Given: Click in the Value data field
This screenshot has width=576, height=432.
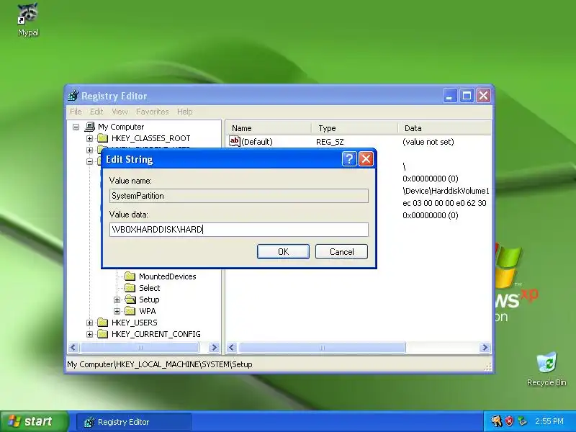Looking at the screenshot, I should point(239,230).
